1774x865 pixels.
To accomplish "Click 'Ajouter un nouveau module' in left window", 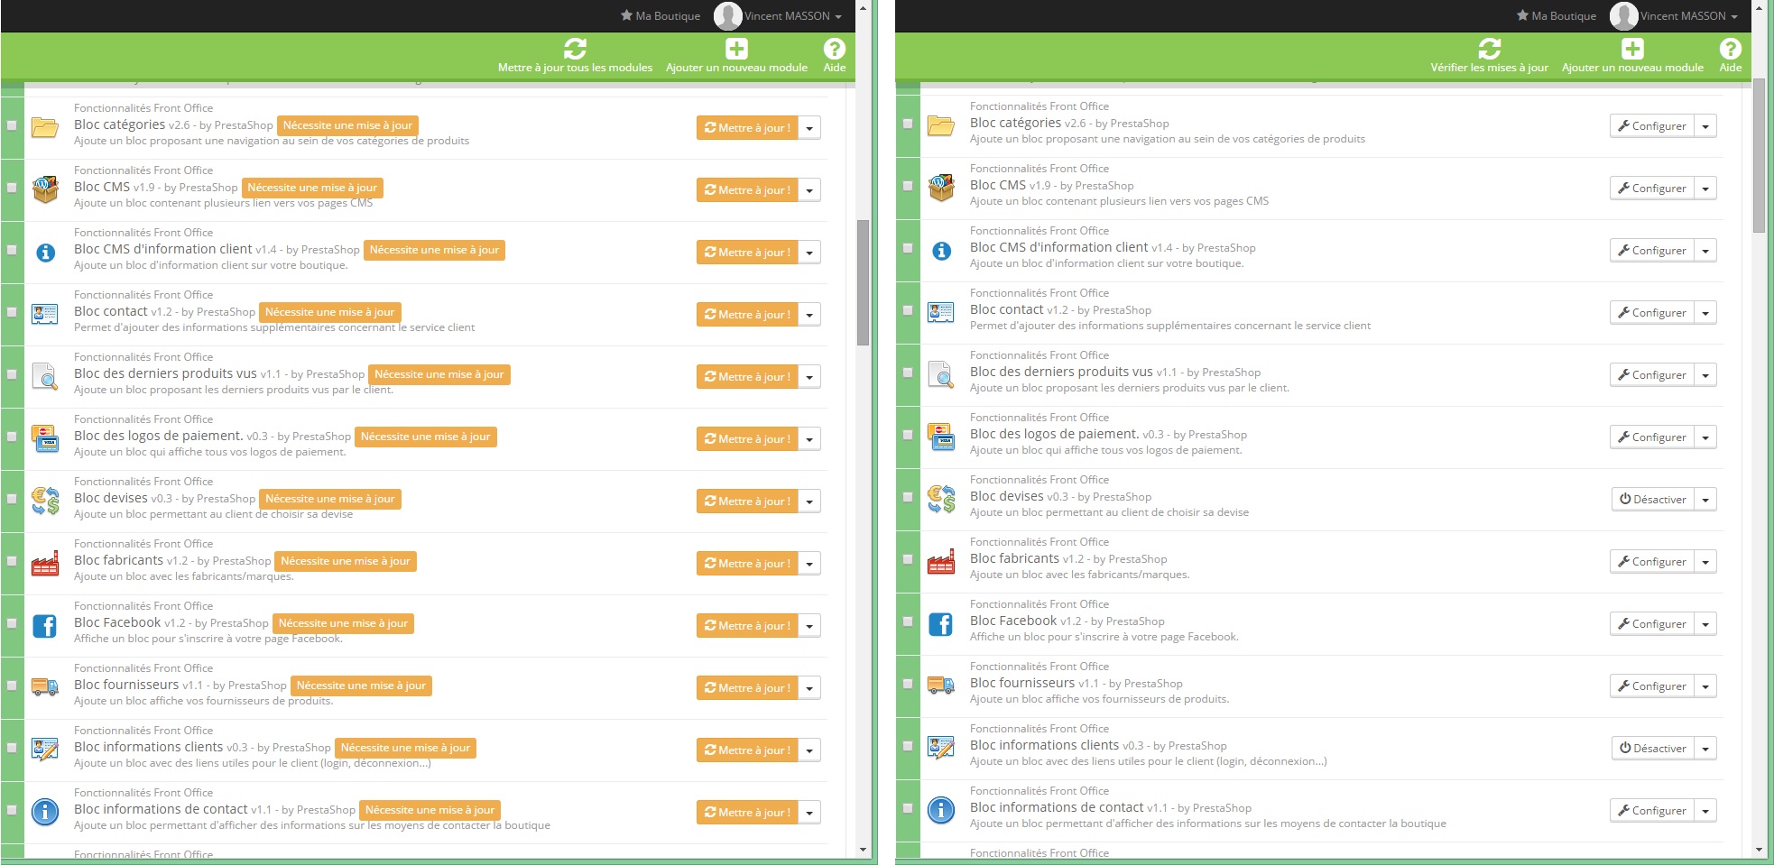I will (x=736, y=56).
